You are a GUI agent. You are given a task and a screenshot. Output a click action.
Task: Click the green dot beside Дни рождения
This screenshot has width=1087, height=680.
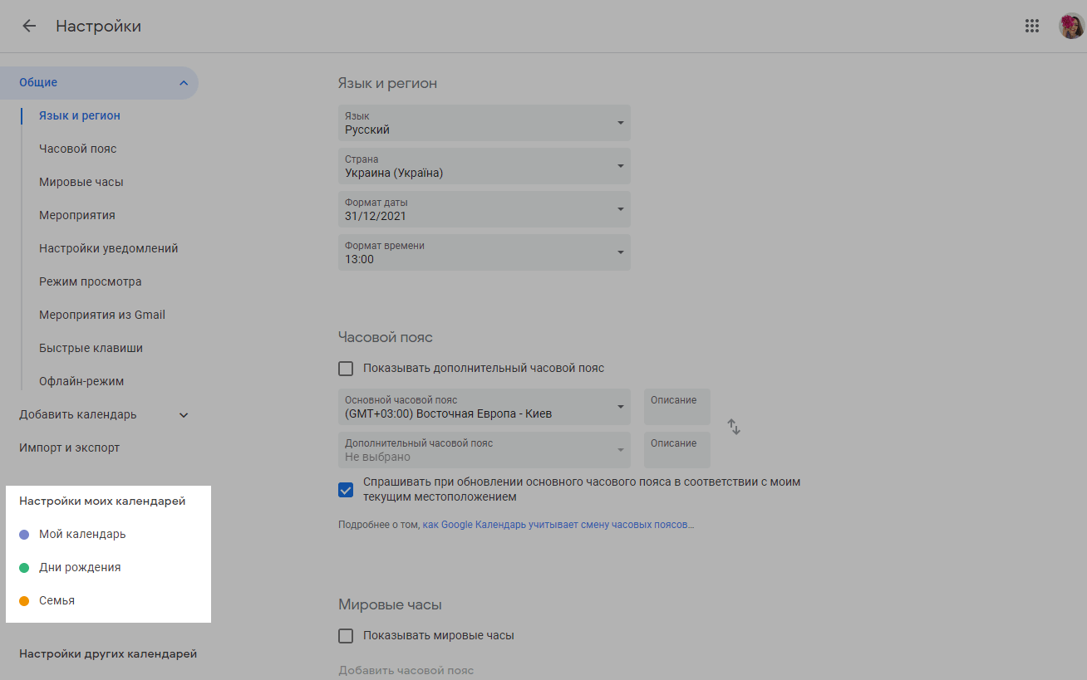24,568
